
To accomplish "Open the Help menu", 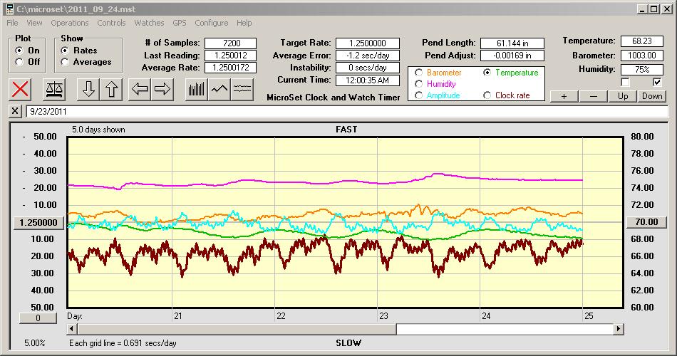I will click(x=244, y=23).
